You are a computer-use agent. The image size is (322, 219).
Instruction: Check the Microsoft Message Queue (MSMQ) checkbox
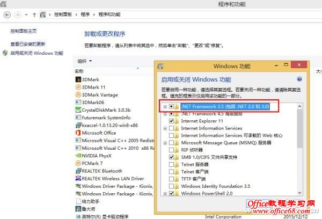click(171, 143)
